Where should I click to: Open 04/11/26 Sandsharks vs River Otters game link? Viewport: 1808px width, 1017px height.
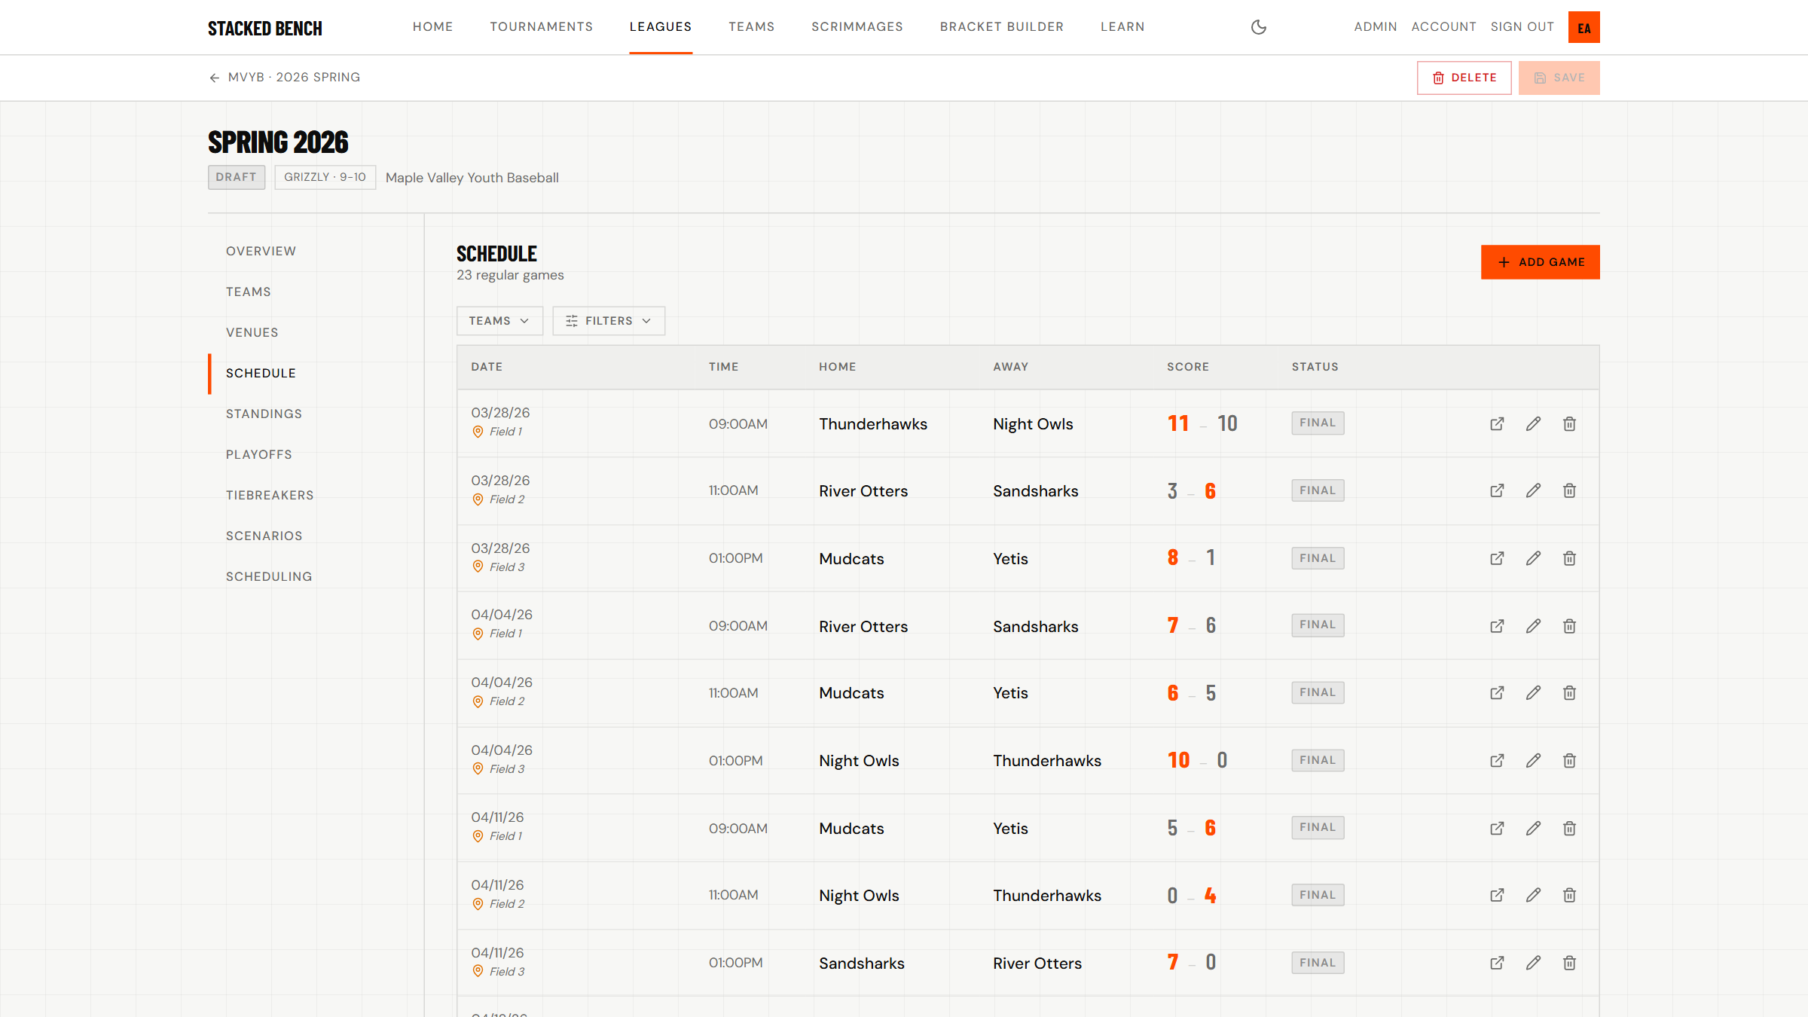pyautogui.click(x=1497, y=963)
